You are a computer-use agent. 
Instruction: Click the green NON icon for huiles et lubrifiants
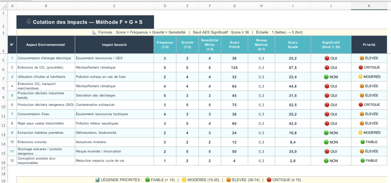click(x=326, y=77)
